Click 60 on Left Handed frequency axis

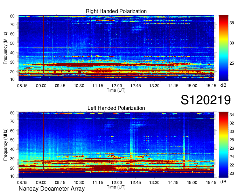[12, 131]
